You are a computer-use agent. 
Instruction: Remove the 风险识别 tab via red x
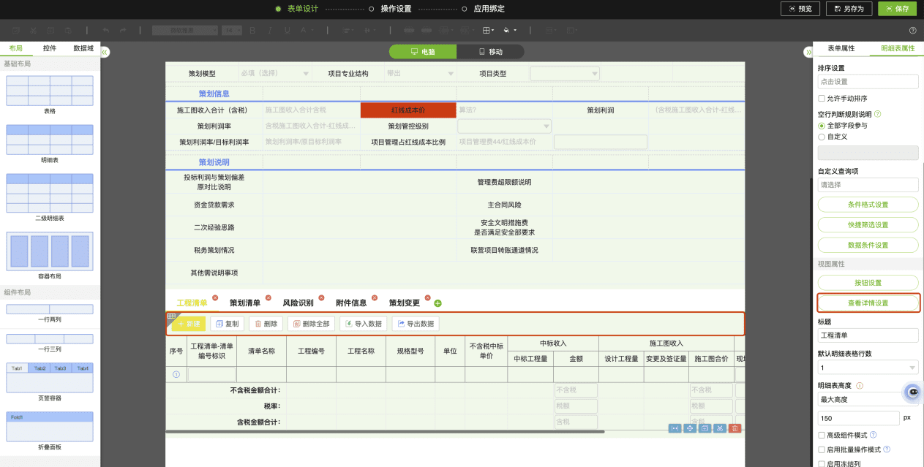(321, 297)
